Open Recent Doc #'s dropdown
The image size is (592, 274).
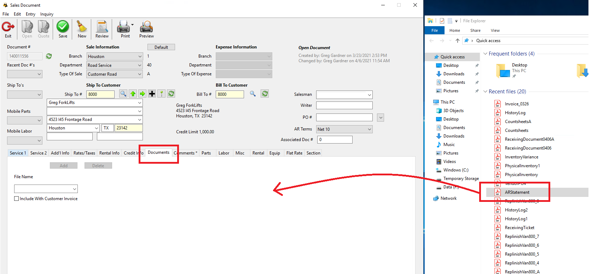[x=39, y=74]
